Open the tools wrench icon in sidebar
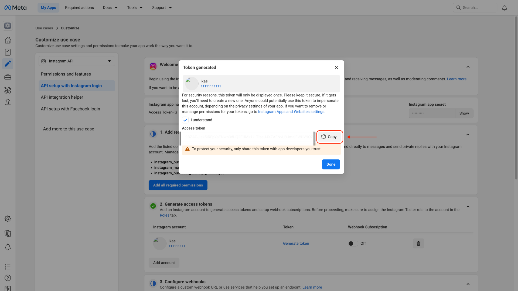518x291 pixels. (x=8, y=90)
